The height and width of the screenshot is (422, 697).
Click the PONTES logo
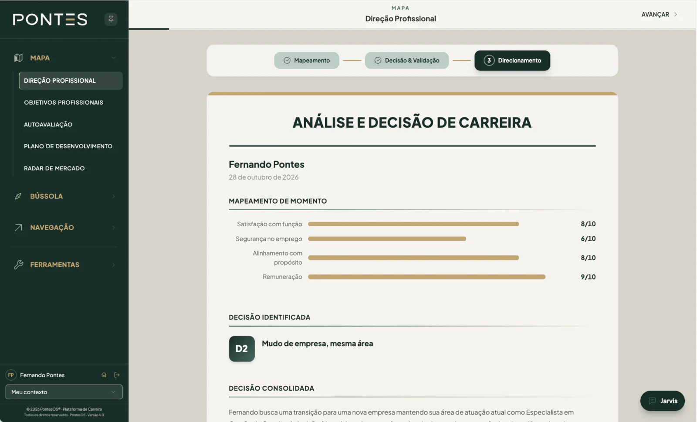[x=50, y=19]
